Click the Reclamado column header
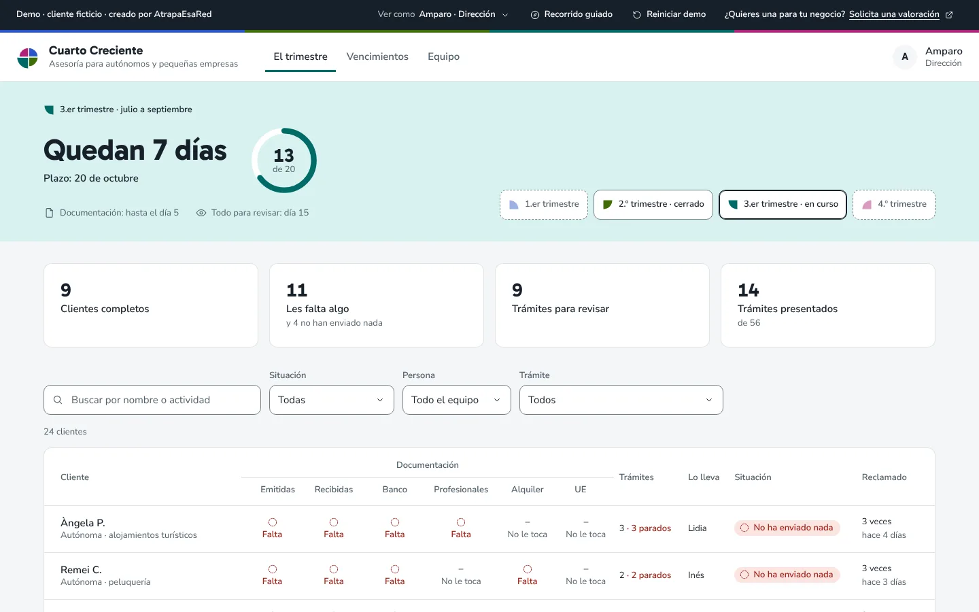 (x=884, y=477)
